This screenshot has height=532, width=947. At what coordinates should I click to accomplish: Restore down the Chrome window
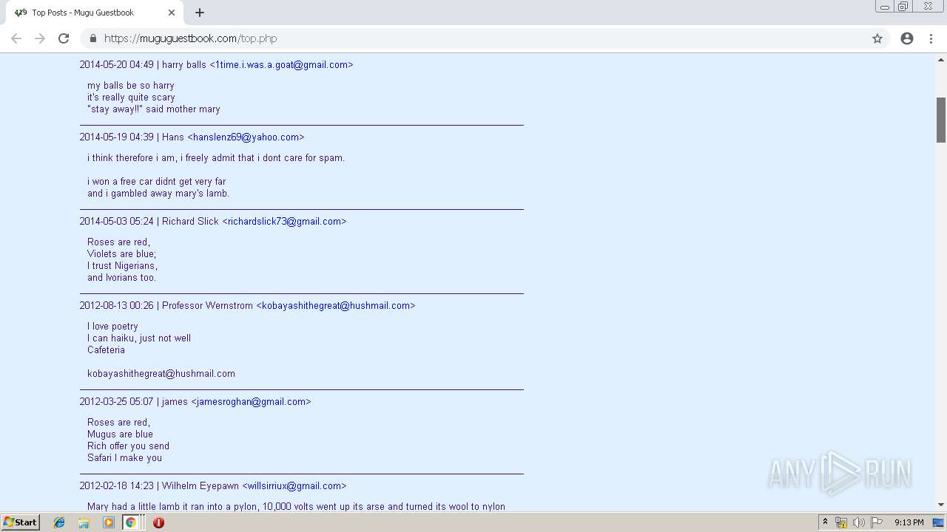(x=903, y=7)
